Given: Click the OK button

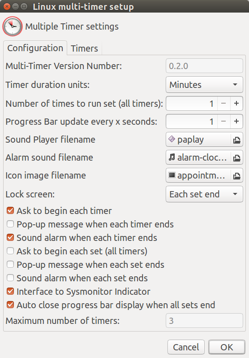Looking at the screenshot, I should (227, 347).
